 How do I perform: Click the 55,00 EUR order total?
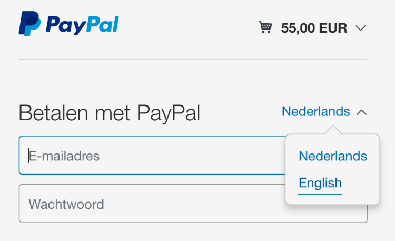(314, 28)
